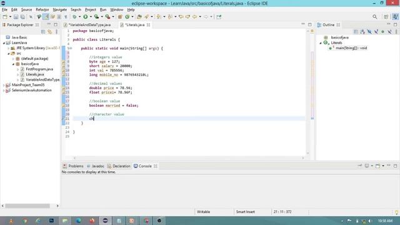Viewport: 400px width, 225px height.
Task: Toggle Hide Fields in Outline
Action: click(369, 32)
